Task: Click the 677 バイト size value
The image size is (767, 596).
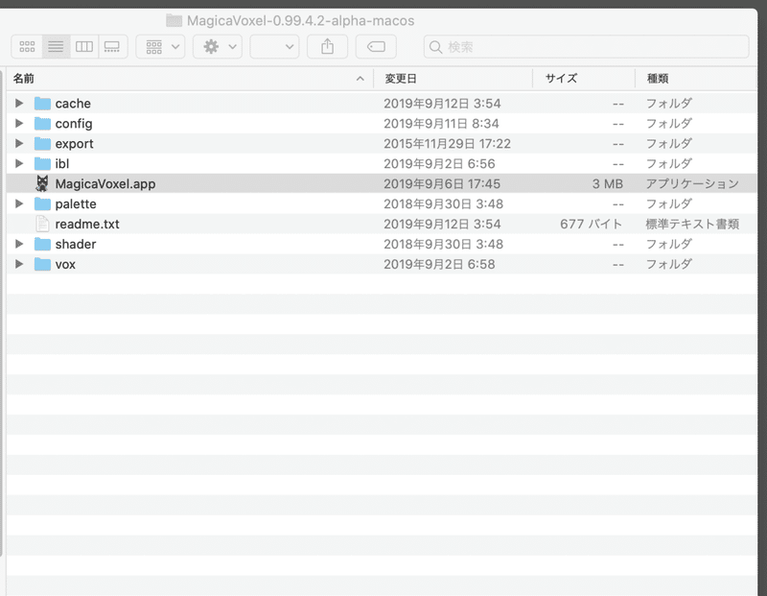Action: tap(592, 224)
